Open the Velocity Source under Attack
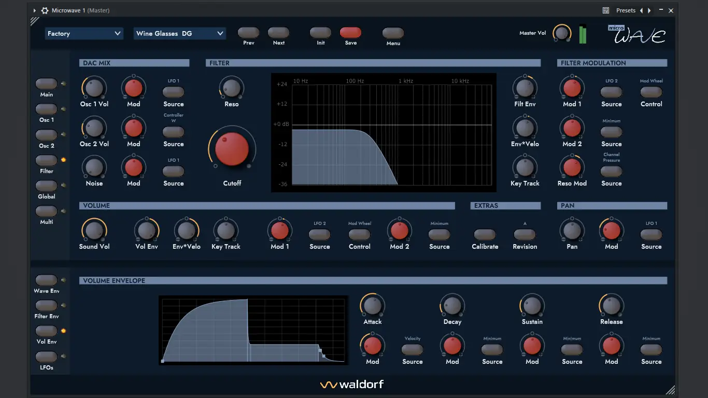Screen dimensions: 708x398 click(413, 350)
